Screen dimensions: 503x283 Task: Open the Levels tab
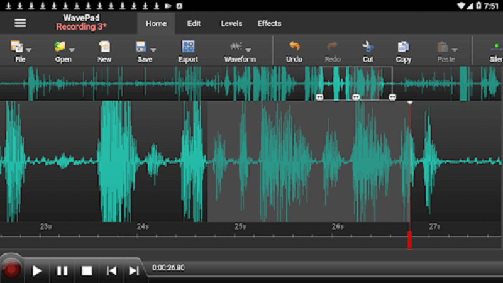(x=231, y=23)
